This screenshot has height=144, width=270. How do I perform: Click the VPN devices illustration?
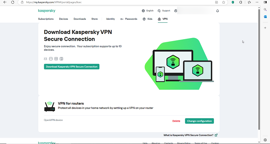(x=179, y=64)
